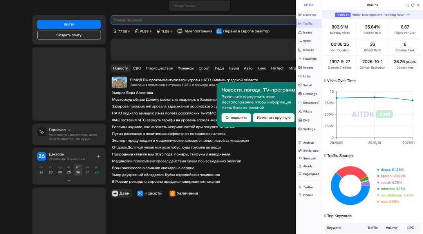This screenshot has height=234, width=423.
Task: Click the crop screenshot icon beside mail.ru
Action: 407,5
